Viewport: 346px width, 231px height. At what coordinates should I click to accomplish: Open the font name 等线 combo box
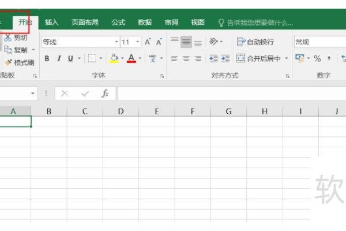click(81, 42)
